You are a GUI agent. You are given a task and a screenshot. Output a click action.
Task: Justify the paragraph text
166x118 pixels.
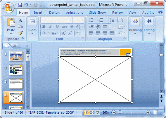[111, 33]
